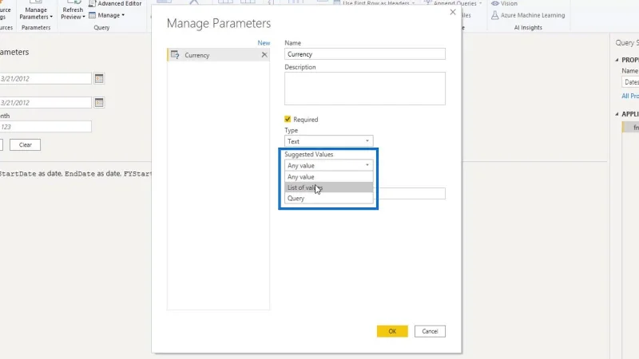
Task: Open the Manage Parameters ribbon dropdown
Action: pos(36,13)
